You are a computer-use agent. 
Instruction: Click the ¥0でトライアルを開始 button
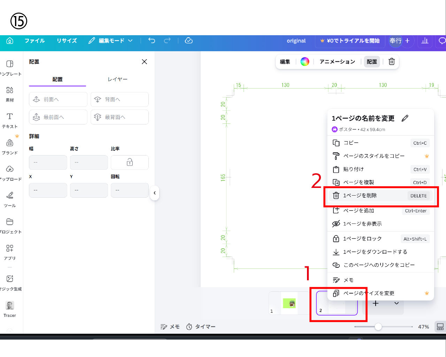(x=350, y=41)
